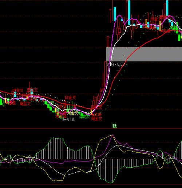Select the cyan candlestick at far top right

coord(167,8)
